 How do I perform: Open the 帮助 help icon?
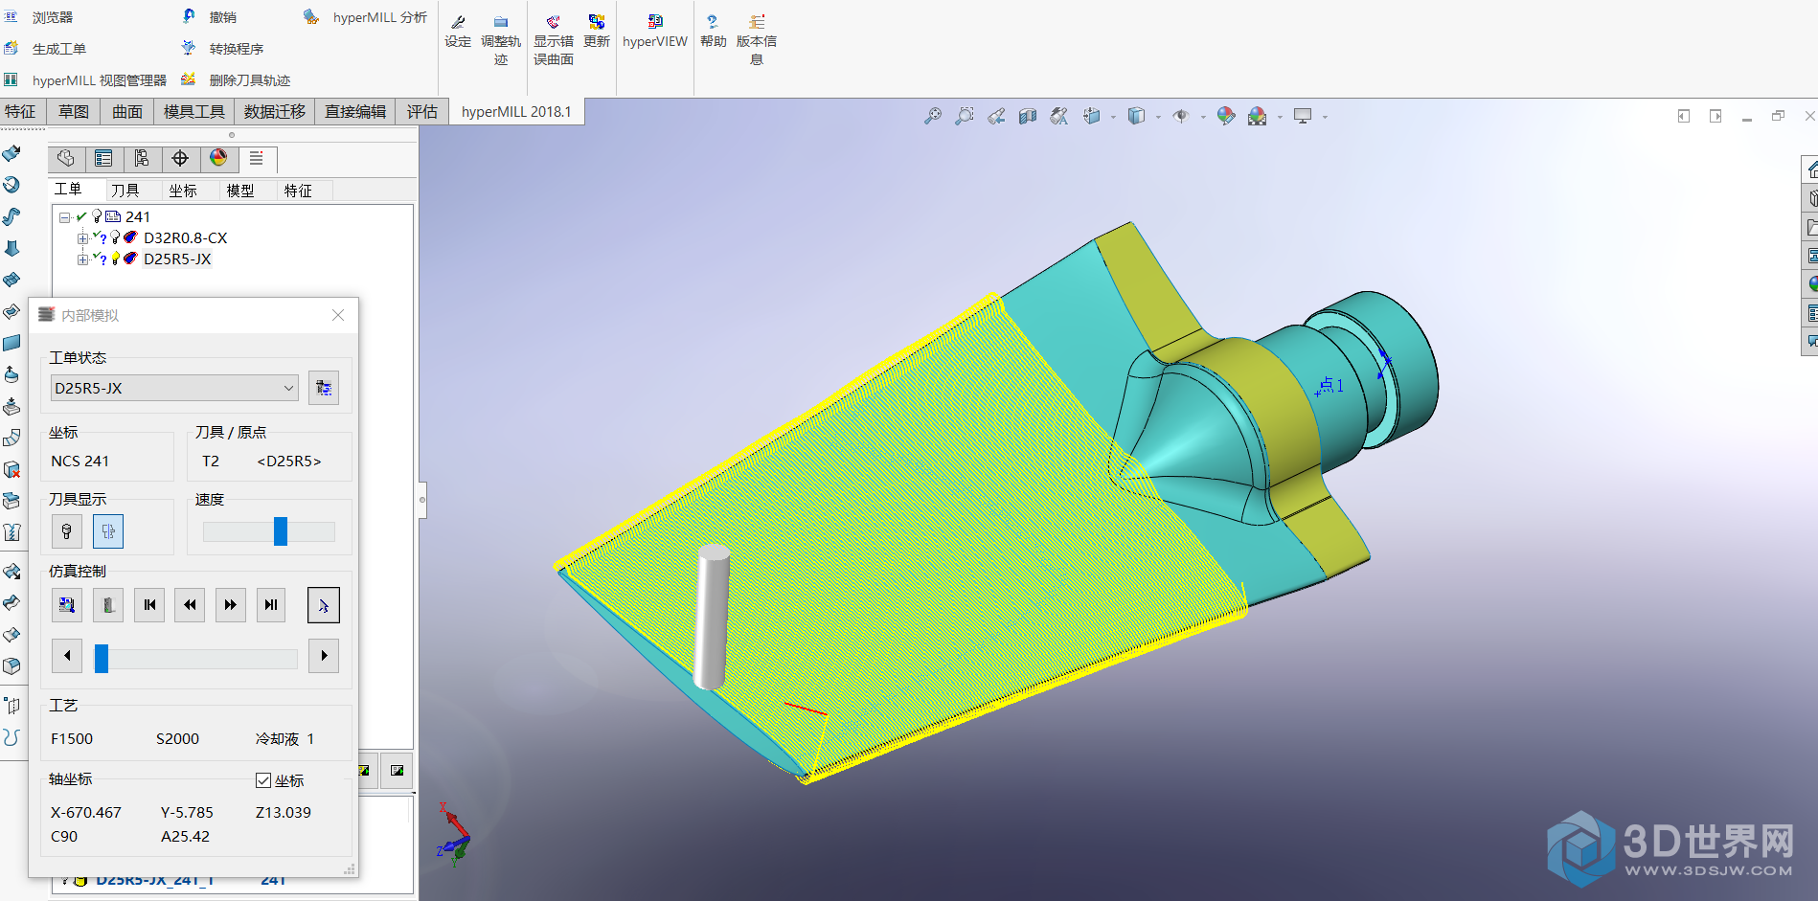pyautogui.click(x=713, y=31)
